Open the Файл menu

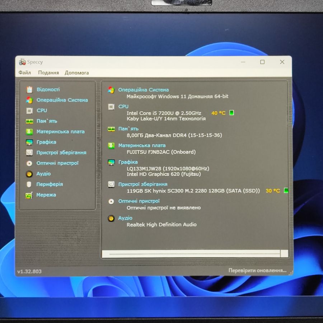[x=25, y=73]
